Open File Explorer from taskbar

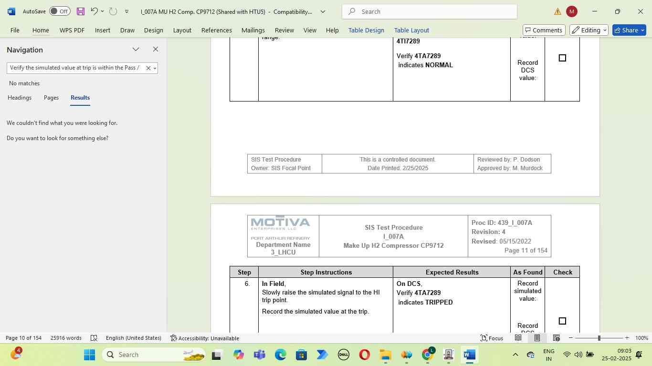tap(385, 355)
